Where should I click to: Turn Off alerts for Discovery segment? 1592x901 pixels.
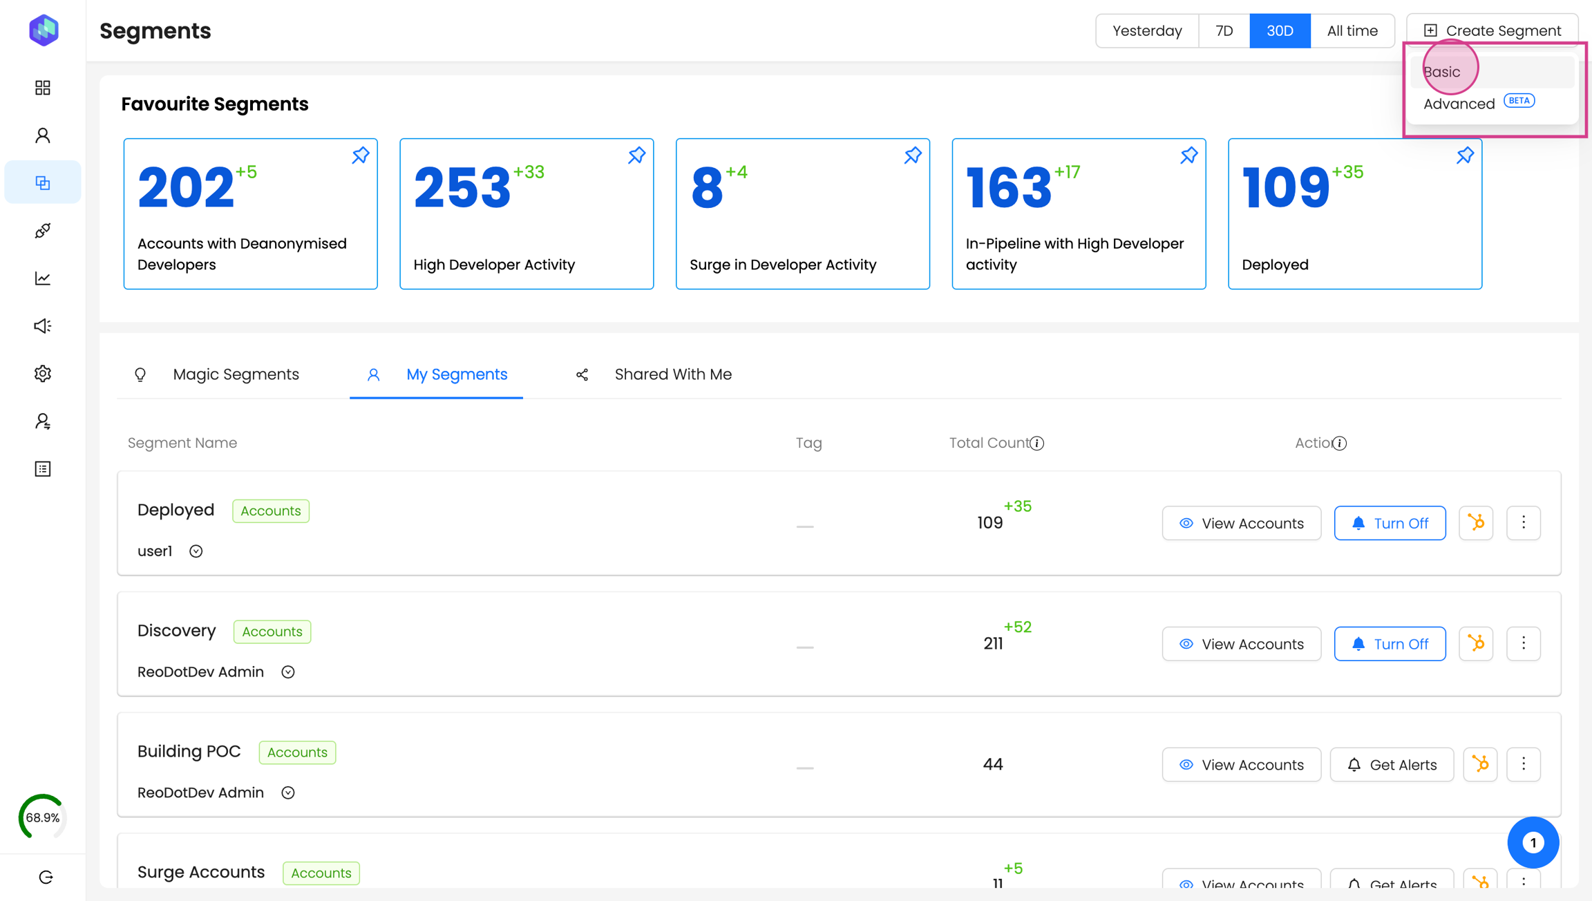[1390, 644]
